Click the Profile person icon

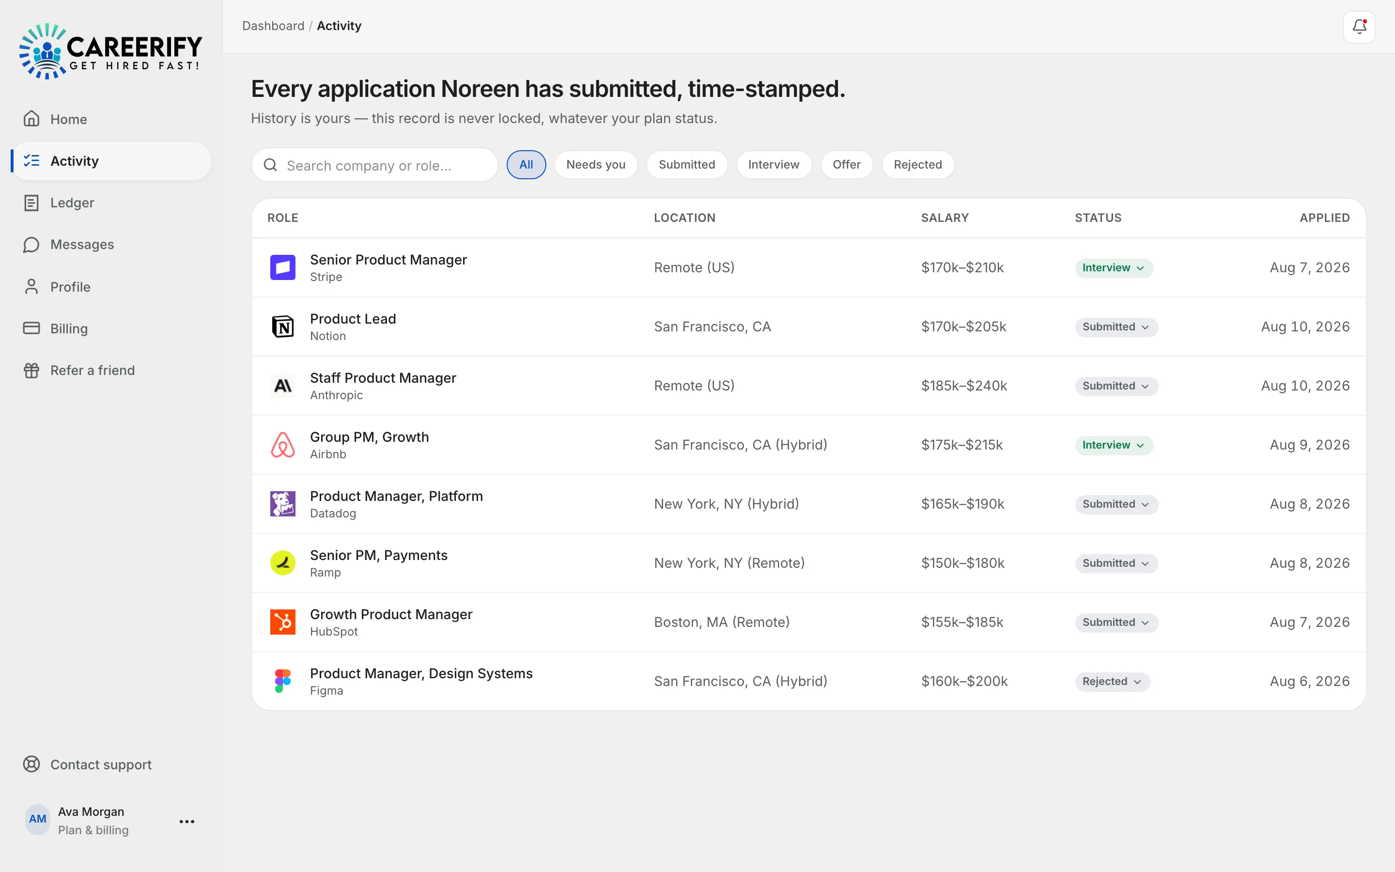point(31,287)
